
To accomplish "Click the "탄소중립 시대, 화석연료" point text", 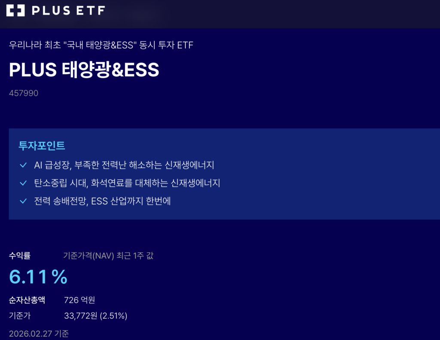I will (x=127, y=183).
